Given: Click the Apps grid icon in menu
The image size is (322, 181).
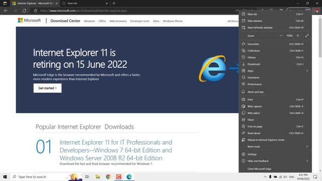Looking at the screenshot, I should point(244,71).
